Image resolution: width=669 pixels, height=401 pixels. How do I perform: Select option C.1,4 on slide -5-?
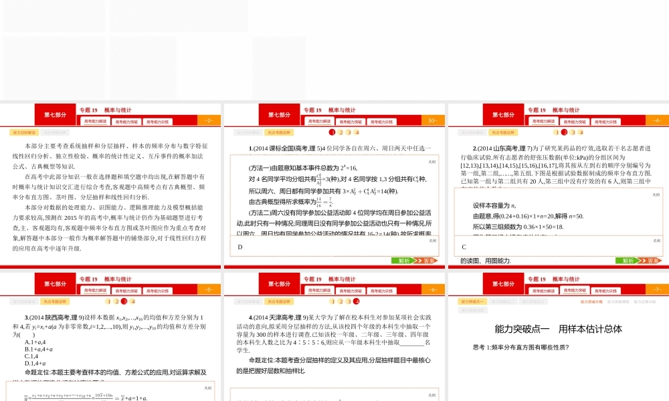pos(31,356)
